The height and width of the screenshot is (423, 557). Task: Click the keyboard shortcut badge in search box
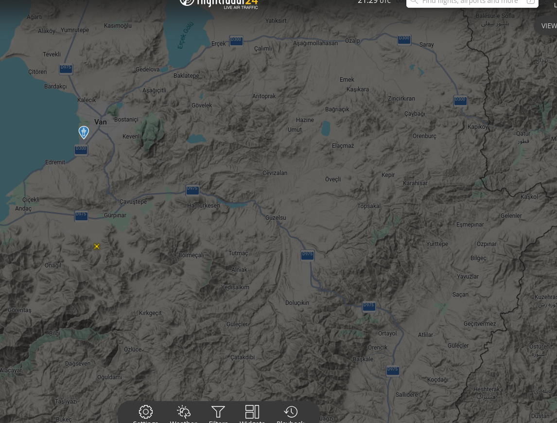(530, 2)
